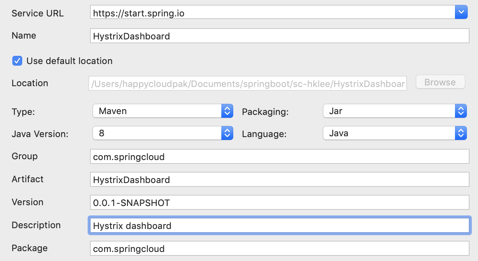Toggle Use default location checkbox
The width and height of the screenshot is (478, 261).
tap(17, 61)
